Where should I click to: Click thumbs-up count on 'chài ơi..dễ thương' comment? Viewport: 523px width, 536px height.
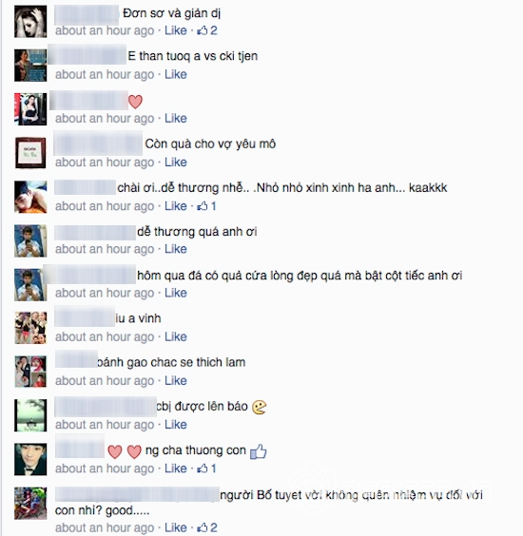point(206,206)
